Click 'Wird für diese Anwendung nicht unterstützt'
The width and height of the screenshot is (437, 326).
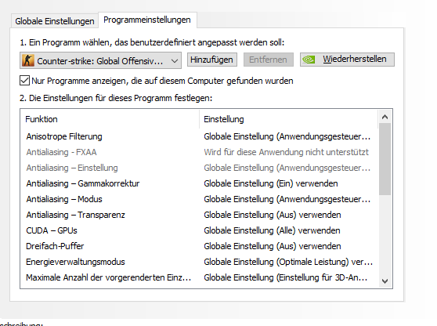[286, 152]
